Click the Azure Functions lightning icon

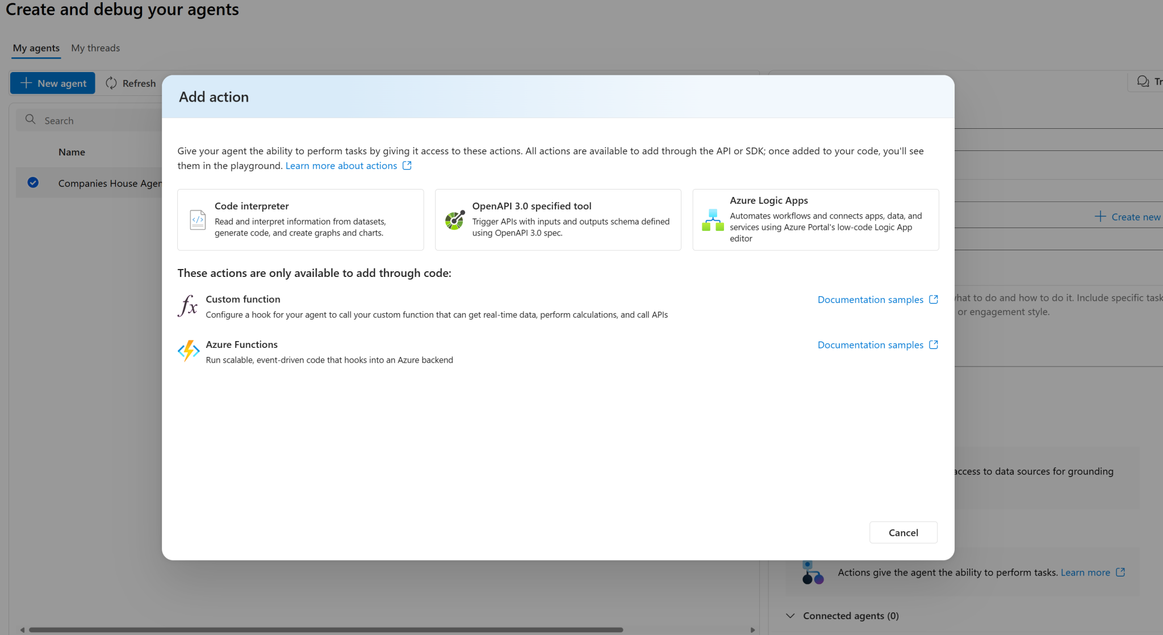click(189, 351)
